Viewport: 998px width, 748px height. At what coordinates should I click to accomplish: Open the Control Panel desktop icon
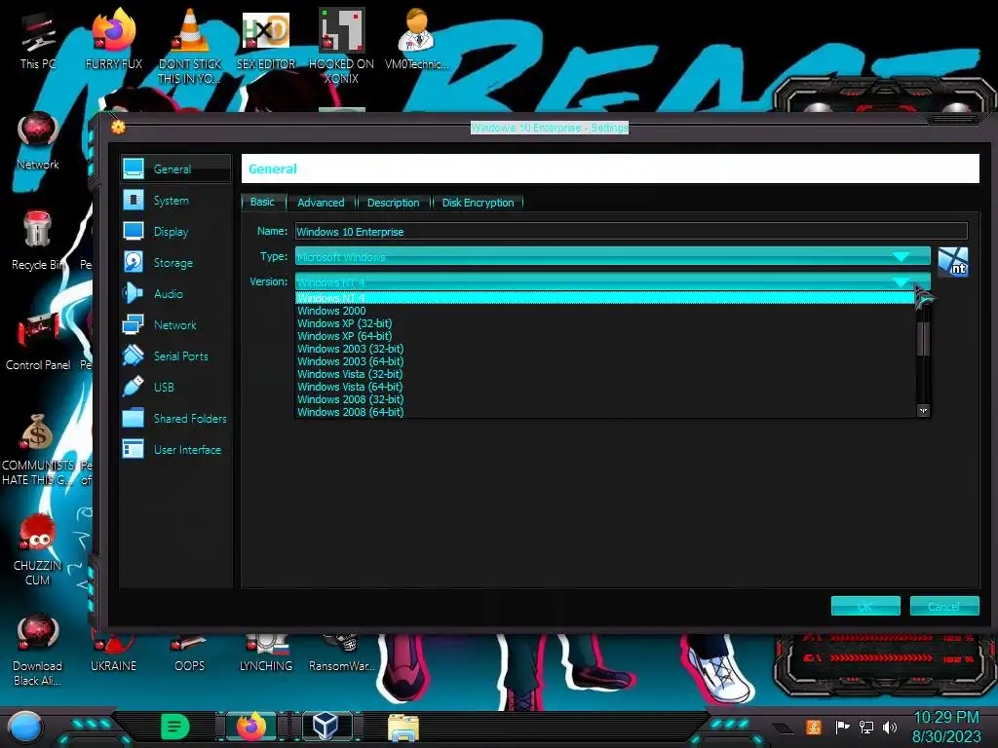coord(38,342)
